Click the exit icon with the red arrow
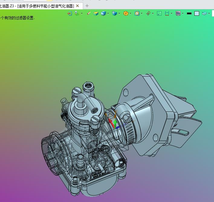Image resolution: width=214 pixels, height=202 pixels. pos(70,13)
